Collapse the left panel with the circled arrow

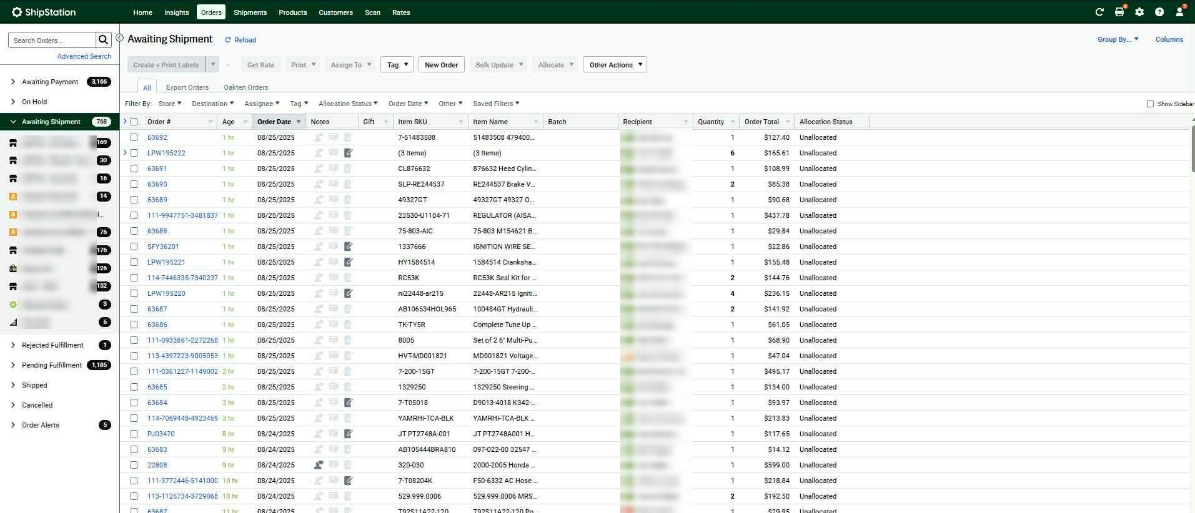[x=120, y=38]
